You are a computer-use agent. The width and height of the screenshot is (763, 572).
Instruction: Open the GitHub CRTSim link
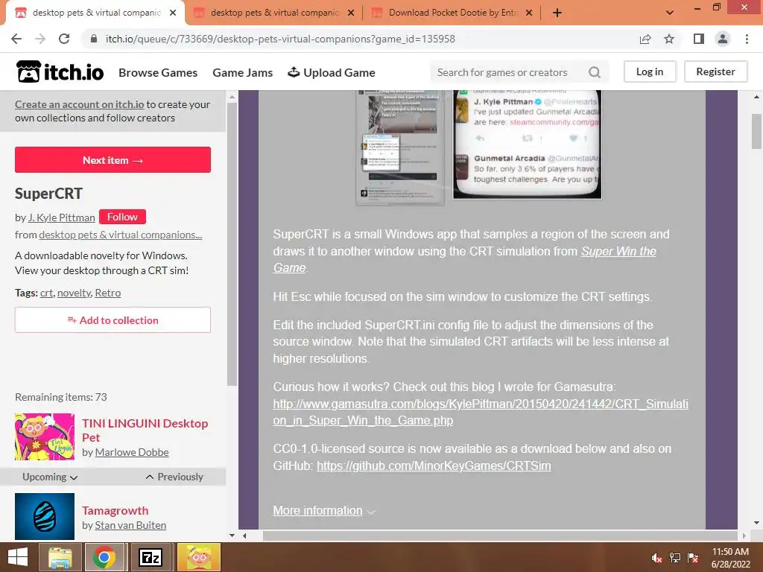(434, 465)
